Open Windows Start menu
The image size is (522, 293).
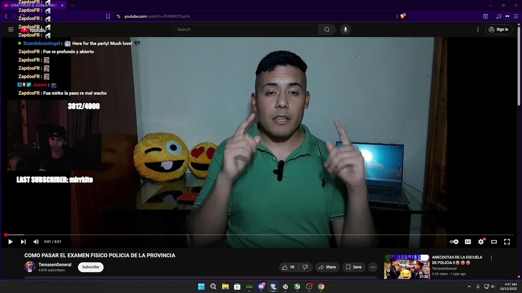pyautogui.click(x=201, y=286)
